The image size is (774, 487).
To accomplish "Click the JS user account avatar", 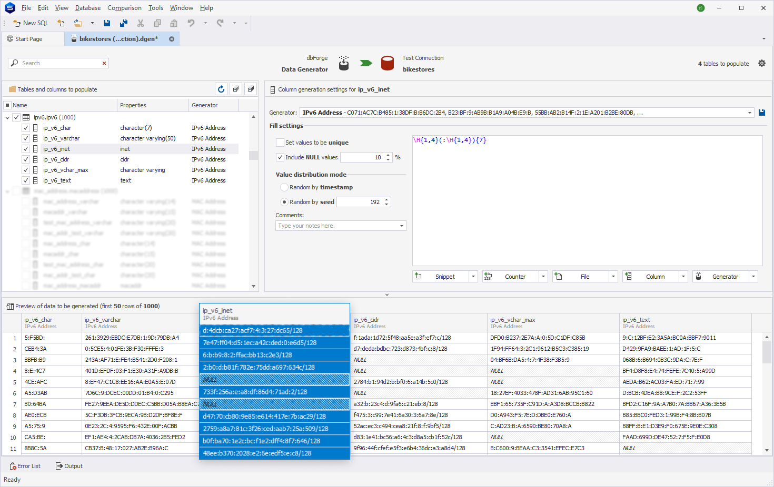I will [701, 8].
